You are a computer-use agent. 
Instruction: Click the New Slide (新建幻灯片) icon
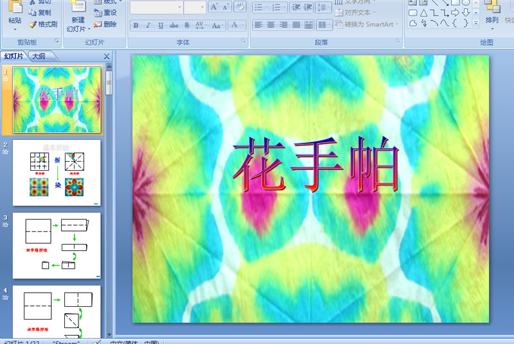[78, 6]
